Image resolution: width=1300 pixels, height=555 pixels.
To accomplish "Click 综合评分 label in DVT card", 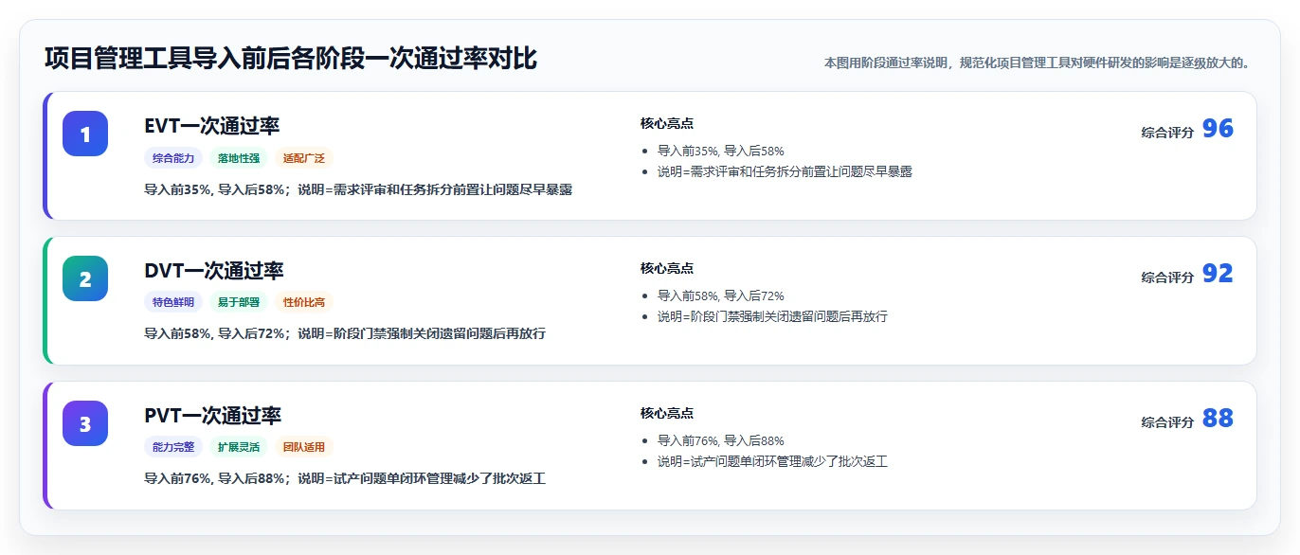I will [x=1167, y=277].
